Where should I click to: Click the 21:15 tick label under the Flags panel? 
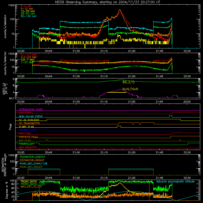pos(104,153)
